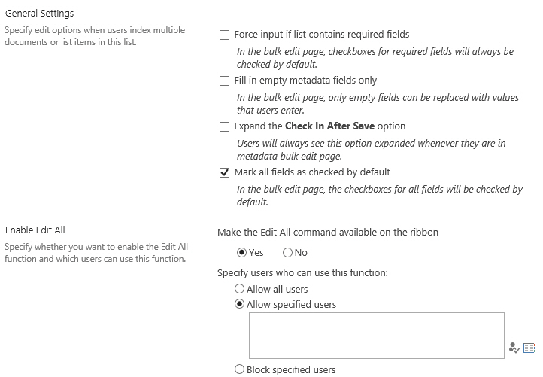Click the bold 'Check In After Save' text
The height and width of the screenshot is (377, 543).
click(x=329, y=126)
